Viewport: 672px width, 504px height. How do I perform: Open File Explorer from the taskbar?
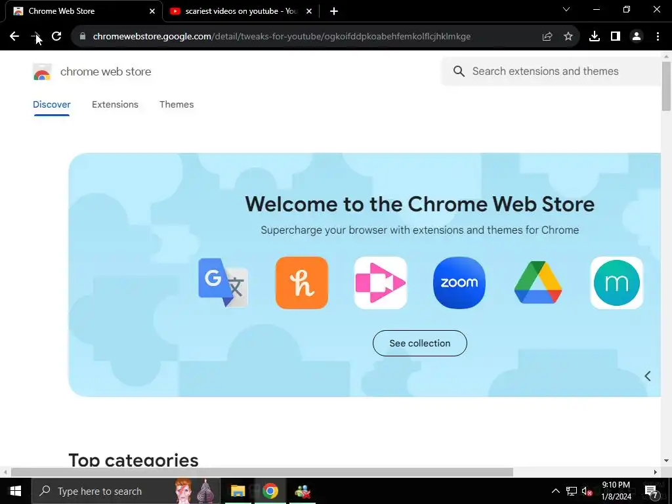(238, 491)
